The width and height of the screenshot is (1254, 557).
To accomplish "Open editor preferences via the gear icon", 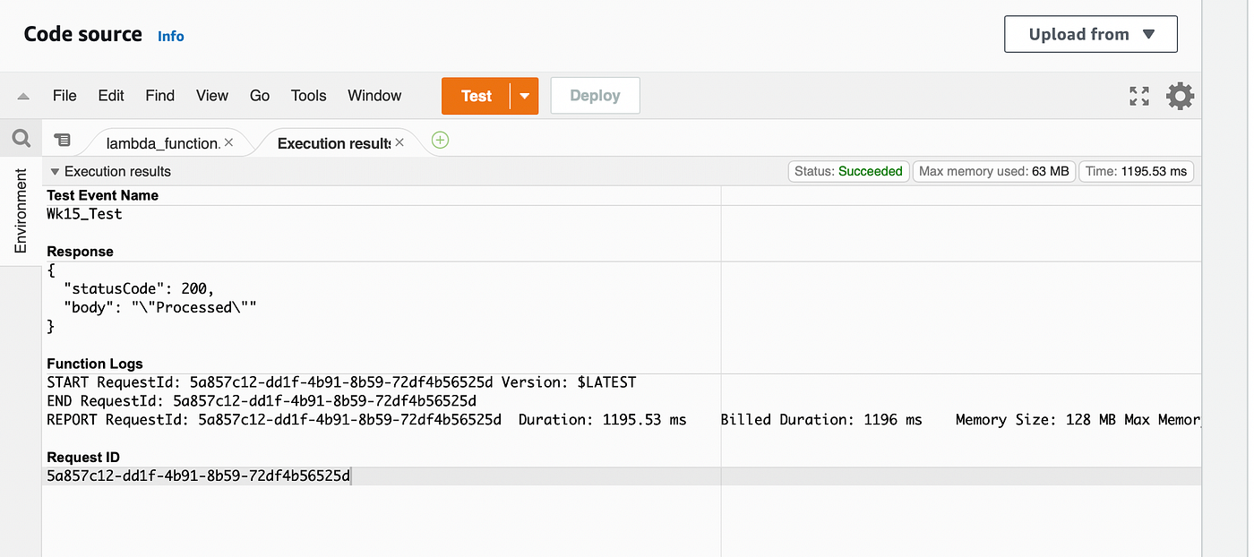I will (1180, 96).
